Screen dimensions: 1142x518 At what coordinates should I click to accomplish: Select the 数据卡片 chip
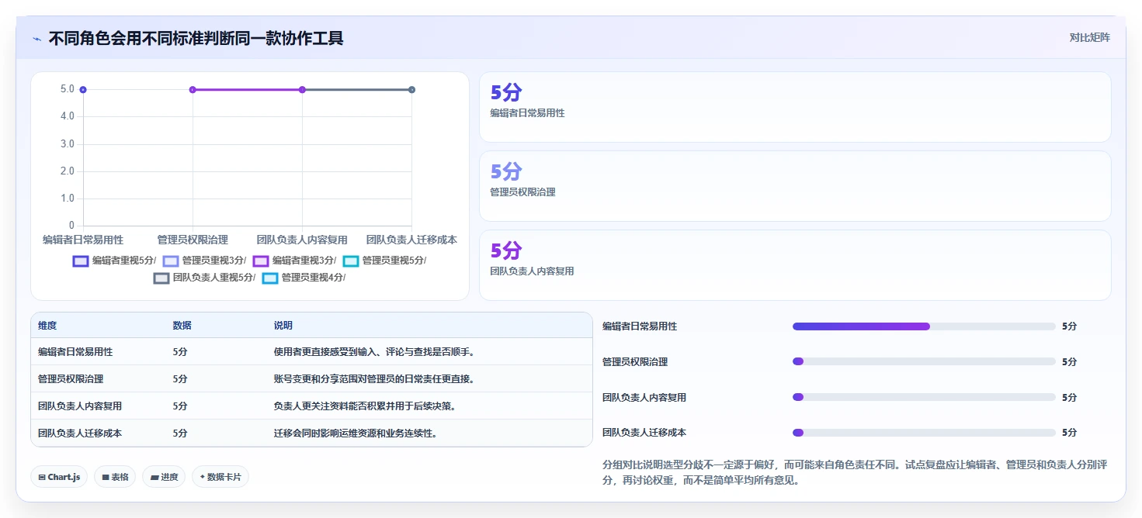tap(220, 477)
